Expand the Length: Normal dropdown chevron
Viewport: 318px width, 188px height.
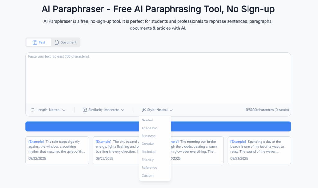pos(64,110)
